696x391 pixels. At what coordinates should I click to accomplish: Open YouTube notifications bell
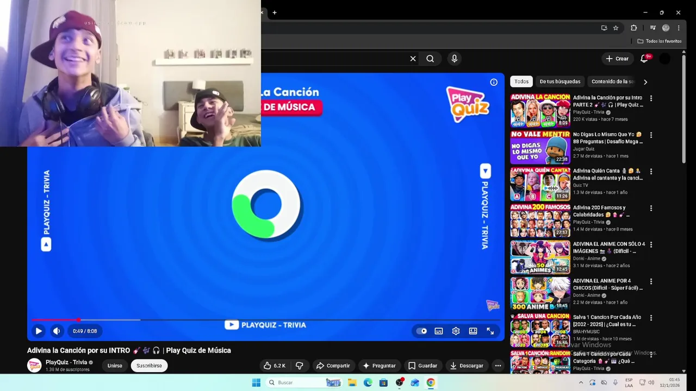click(x=645, y=58)
